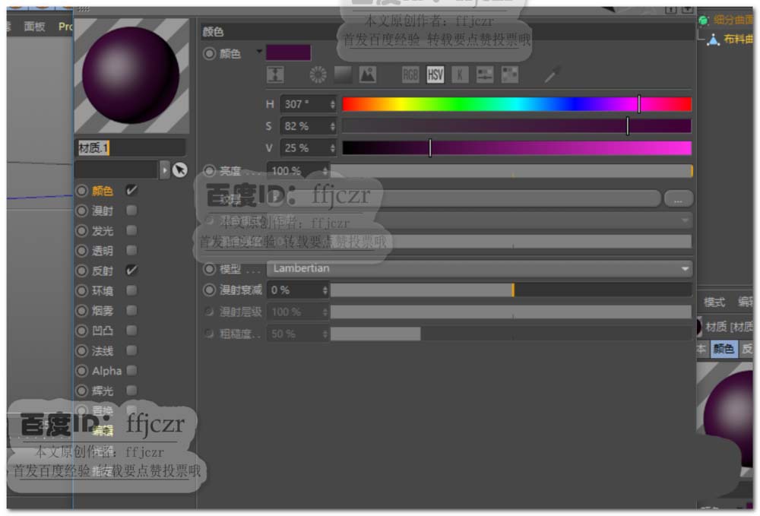Screen dimensions: 760x516
Task: Switch color sliders to RGB mode
Action: (410, 74)
